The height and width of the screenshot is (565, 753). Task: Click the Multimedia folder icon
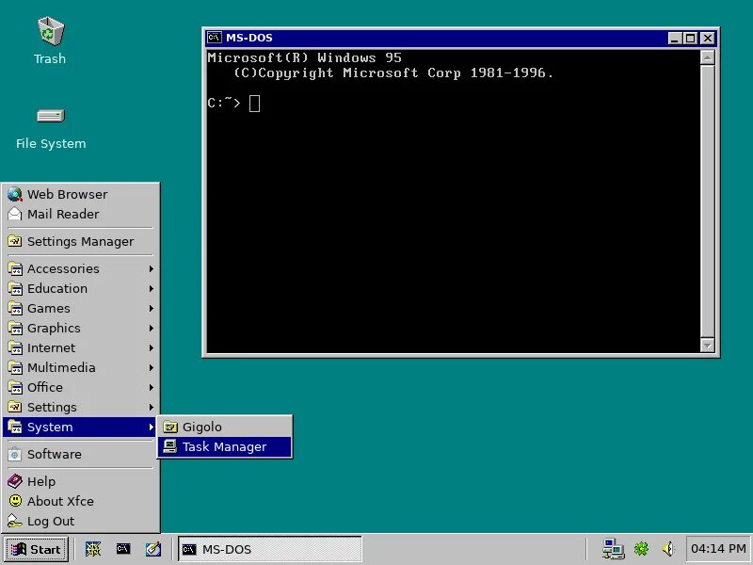tap(15, 367)
